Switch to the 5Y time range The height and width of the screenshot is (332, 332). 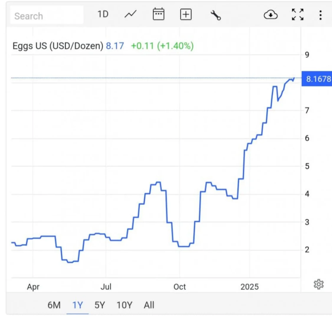[x=100, y=305]
